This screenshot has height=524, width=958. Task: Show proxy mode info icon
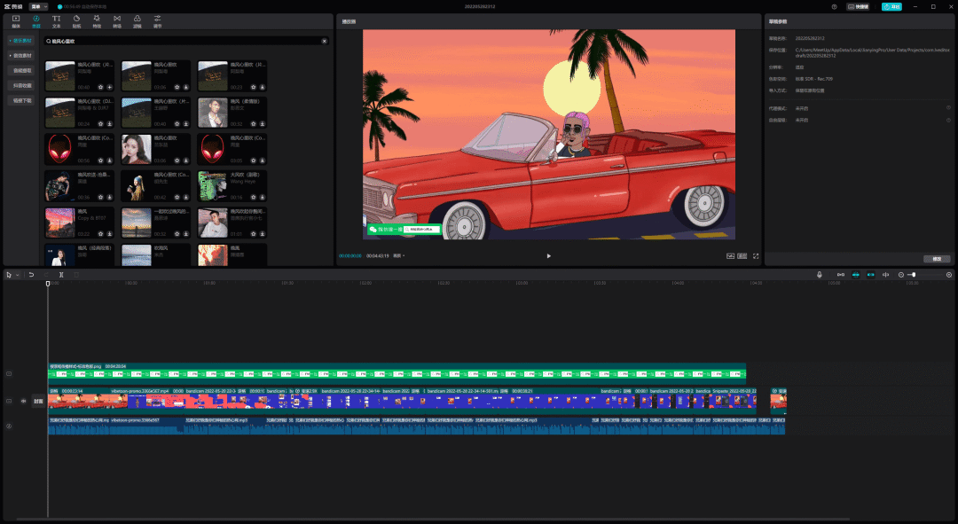pyautogui.click(x=948, y=108)
